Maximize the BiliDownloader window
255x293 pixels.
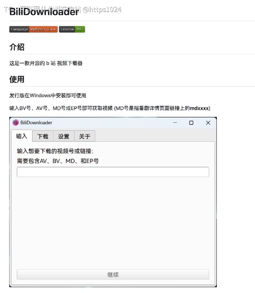pos(191,123)
